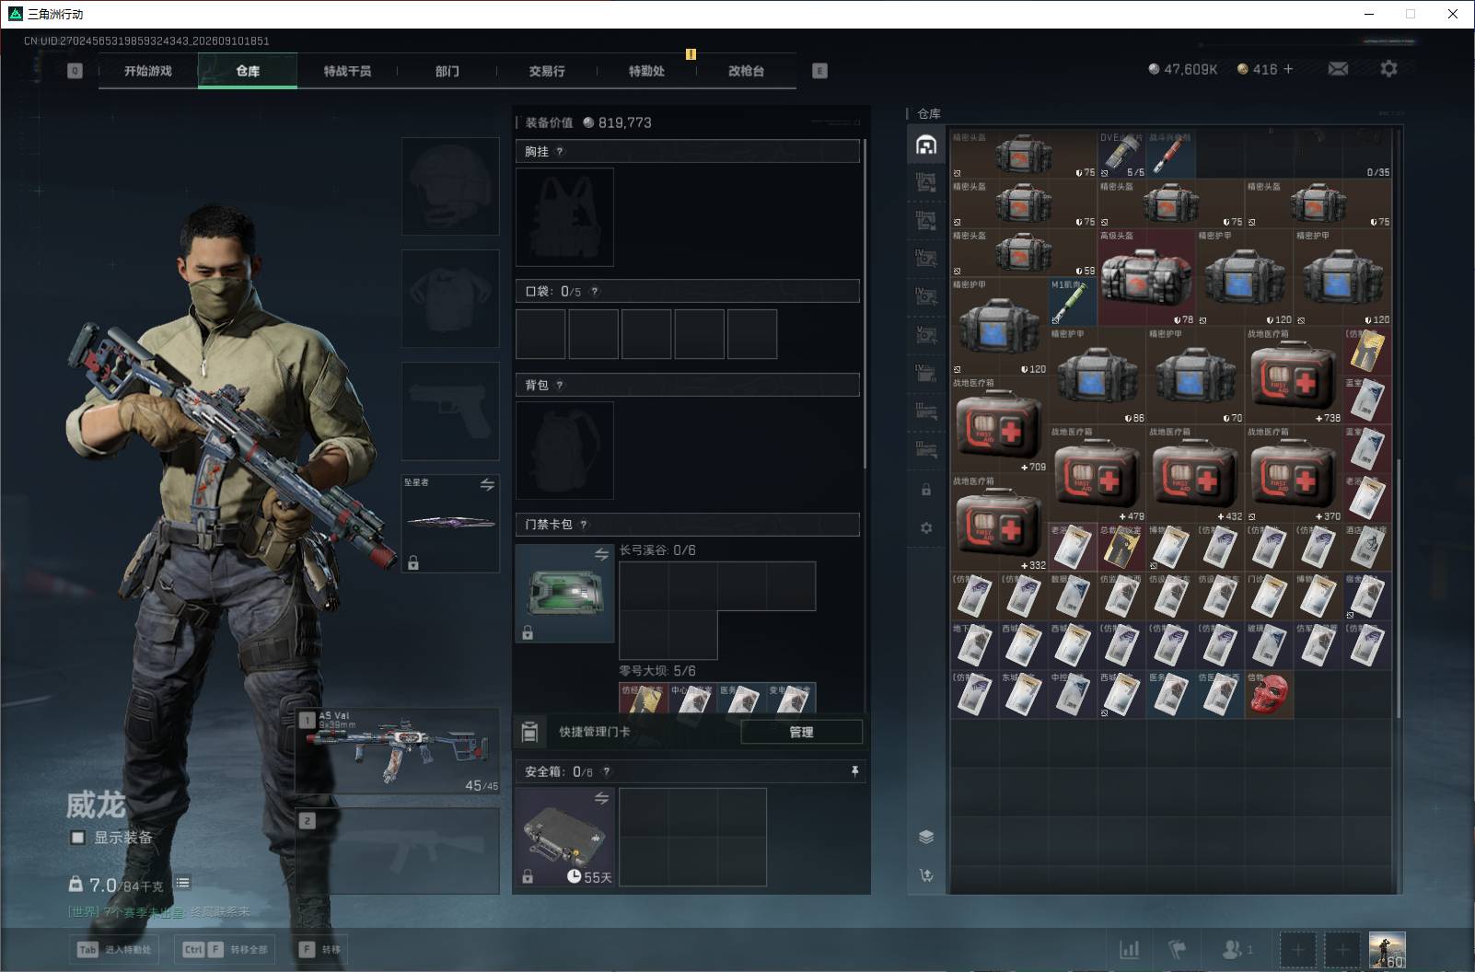
Task: Open settings gear in top bar
Action: tap(1388, 69)
